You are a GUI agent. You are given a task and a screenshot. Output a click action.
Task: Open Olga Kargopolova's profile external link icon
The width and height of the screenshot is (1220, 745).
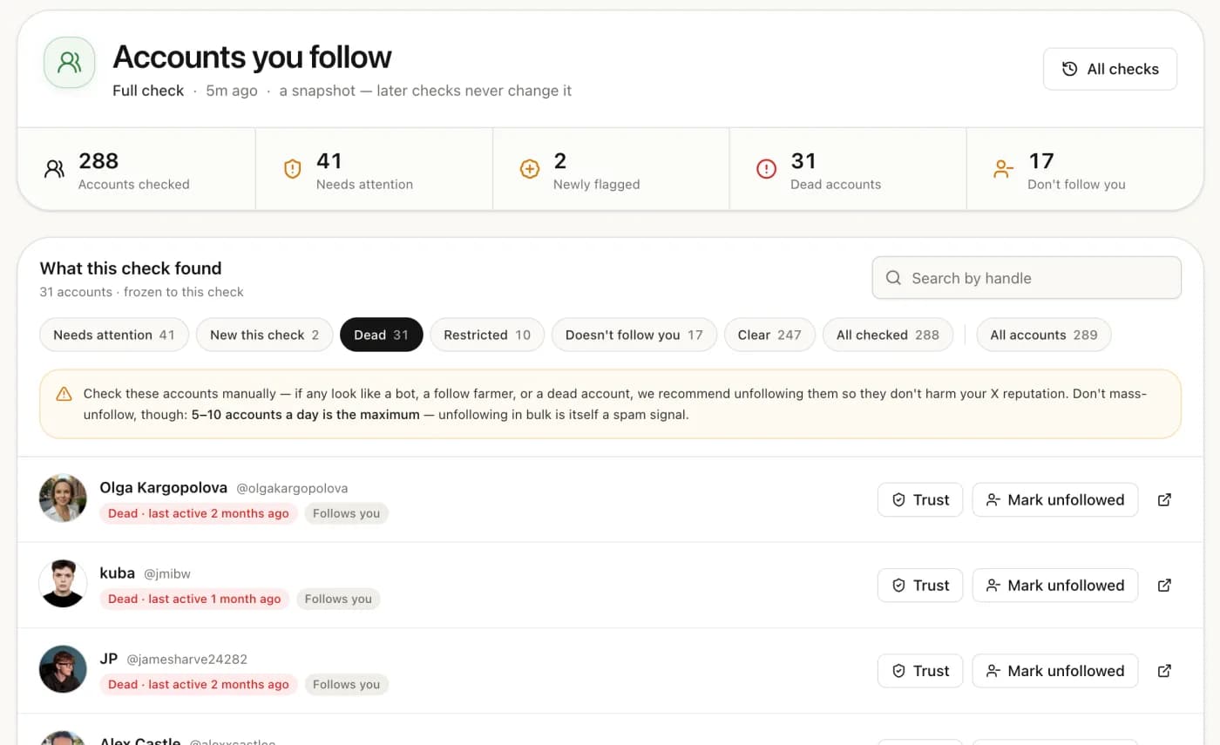tap(1164, 499)
